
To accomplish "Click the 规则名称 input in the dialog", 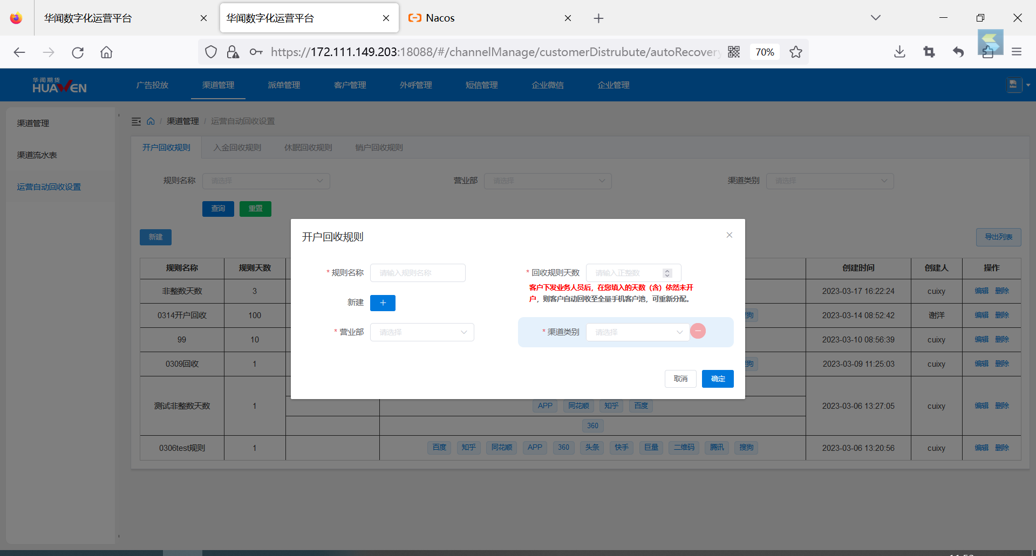I will click(x=418, y=273).
